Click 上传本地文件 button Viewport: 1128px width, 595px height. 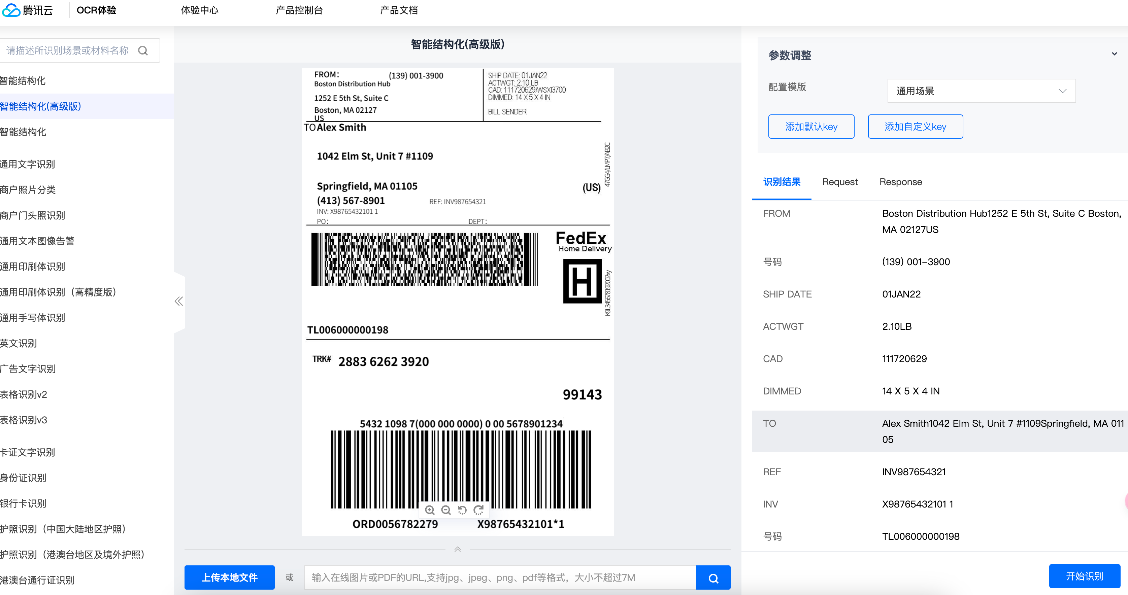229,577
